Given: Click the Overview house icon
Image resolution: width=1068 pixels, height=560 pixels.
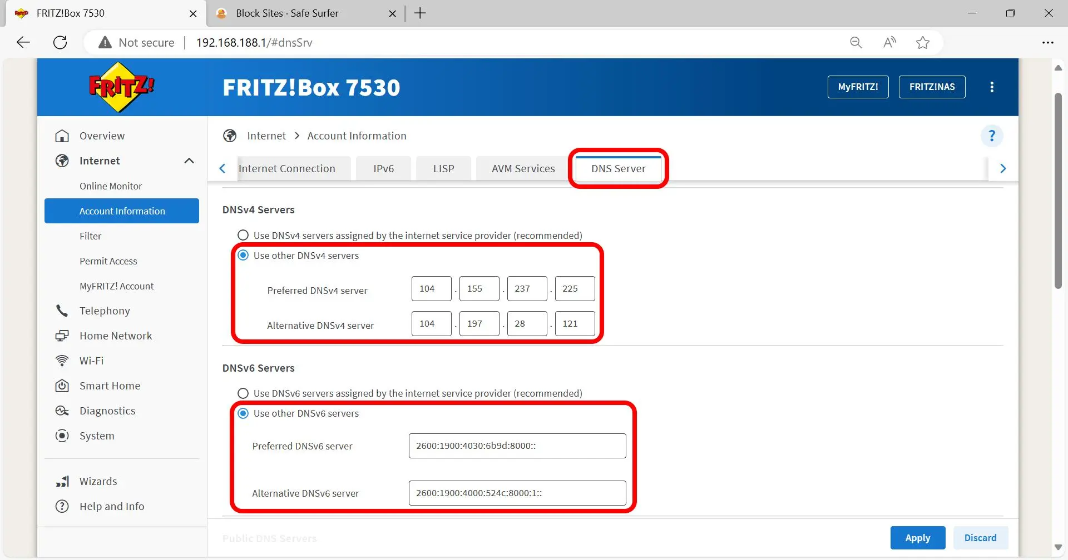Looking at the screenshot, I should (x=62, y=136).
